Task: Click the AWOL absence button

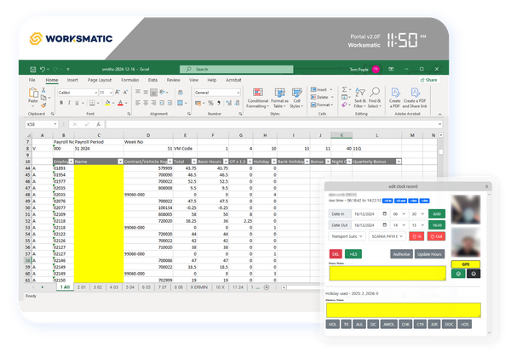Action: pyautogui.click(x=389, y=324)
